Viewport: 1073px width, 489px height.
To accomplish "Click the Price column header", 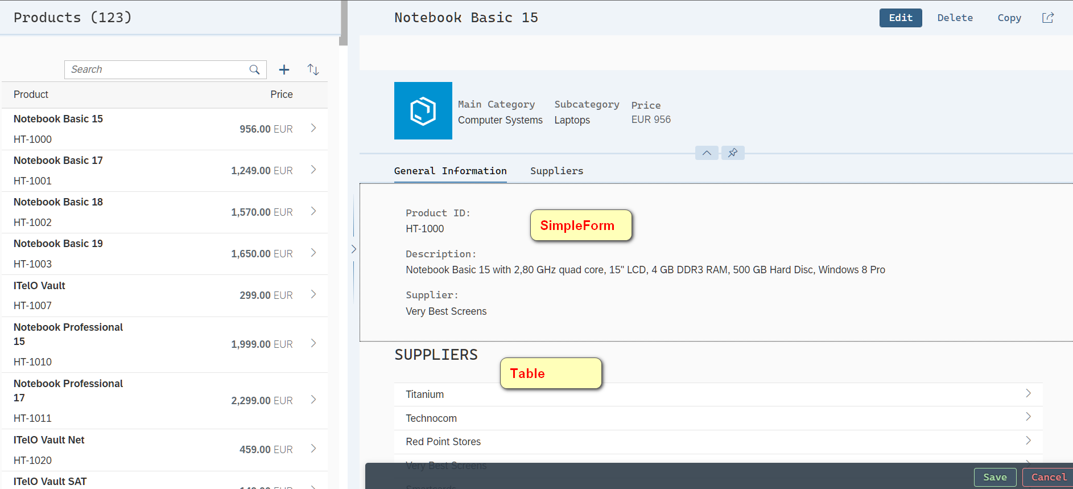I will pyautogui.click(x=282, y=94).
